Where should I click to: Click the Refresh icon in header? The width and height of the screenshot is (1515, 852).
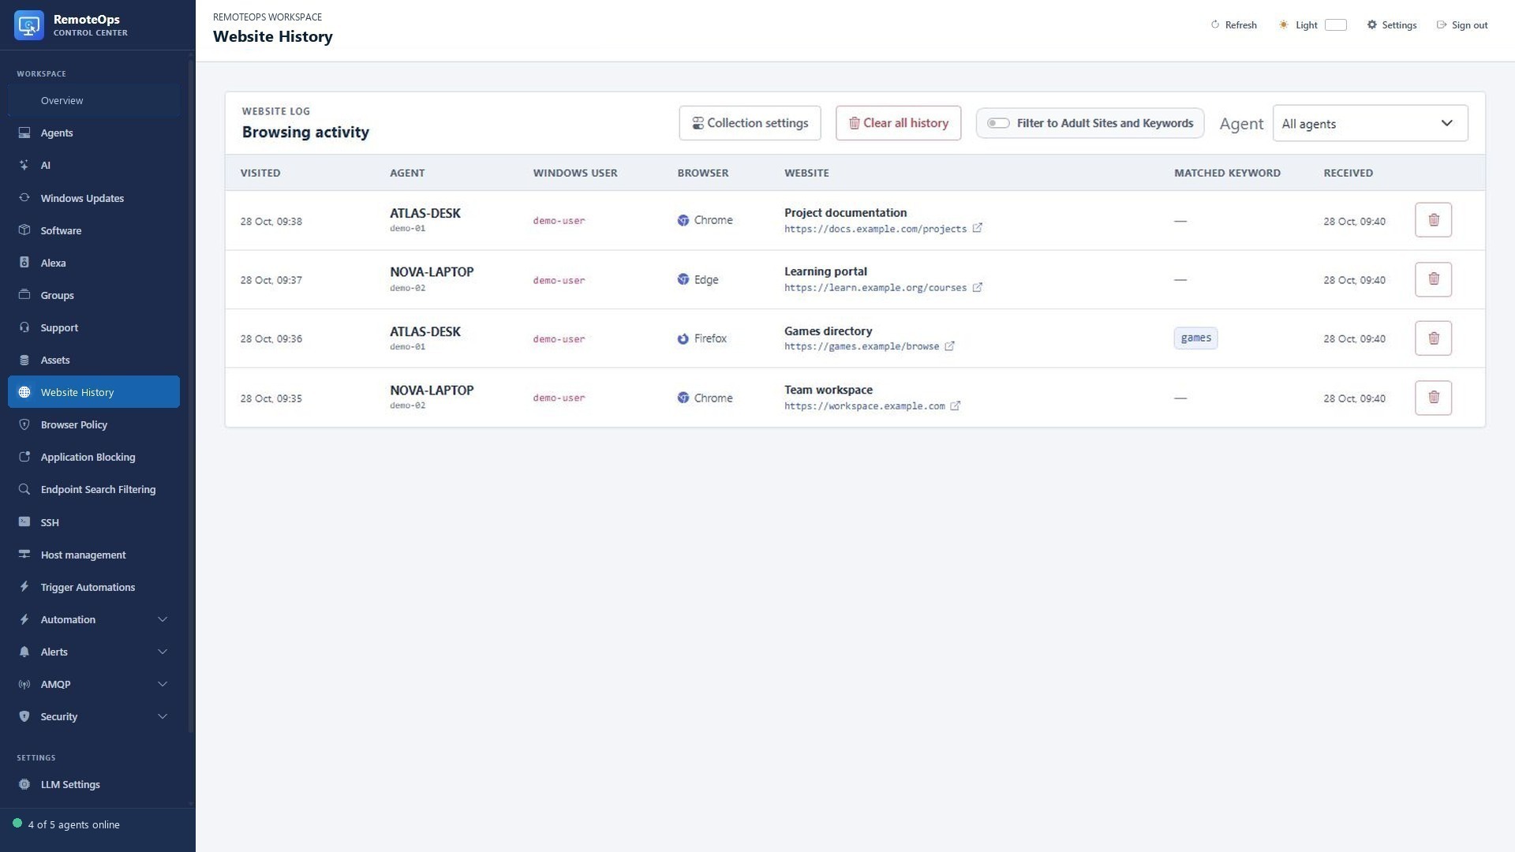tap(1215, 24)
